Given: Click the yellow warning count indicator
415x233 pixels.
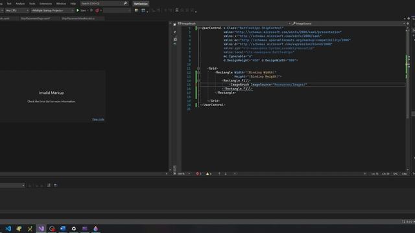Looking at the screenshot, I should pyautogui.click(x=209, y=174).
